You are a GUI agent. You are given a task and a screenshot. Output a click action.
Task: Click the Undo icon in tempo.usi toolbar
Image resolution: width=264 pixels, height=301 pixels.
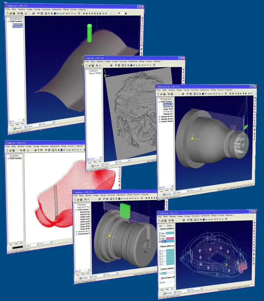(x=26, y=14)
